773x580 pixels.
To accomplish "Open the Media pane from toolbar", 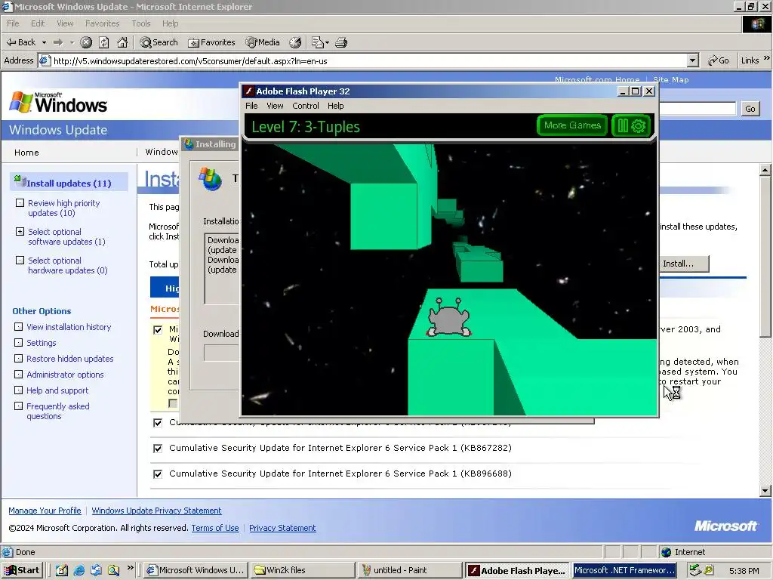I will click(263, 42).
